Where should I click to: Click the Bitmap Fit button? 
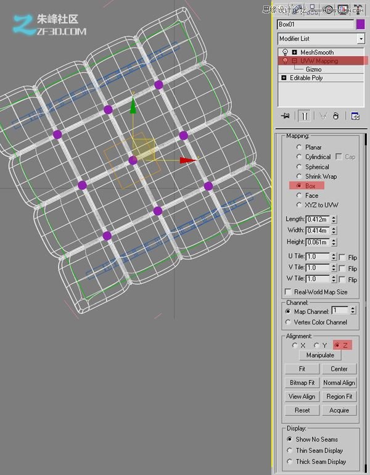point(302,382)
